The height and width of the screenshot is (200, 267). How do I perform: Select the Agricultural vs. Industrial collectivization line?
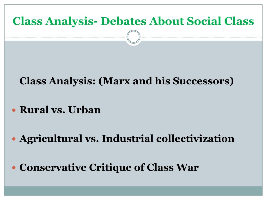point(127,139)
